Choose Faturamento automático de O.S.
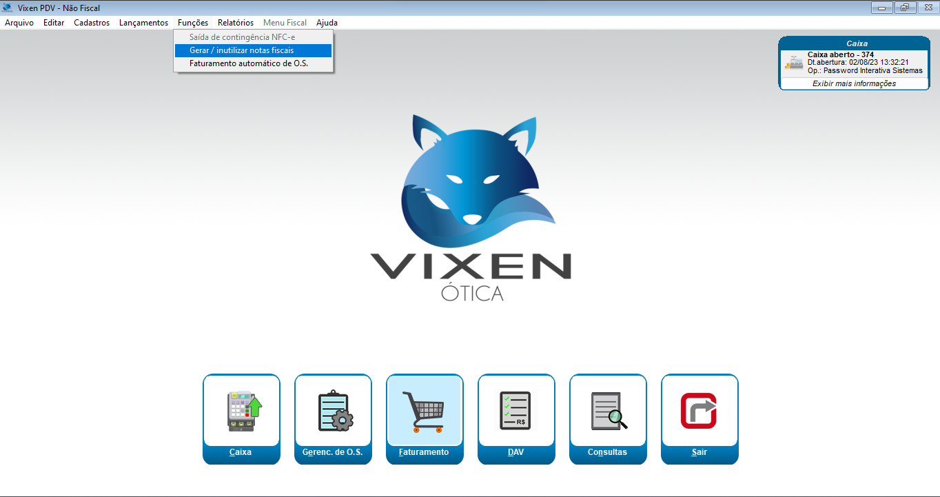The image size is (940, 497). point(253,63)
